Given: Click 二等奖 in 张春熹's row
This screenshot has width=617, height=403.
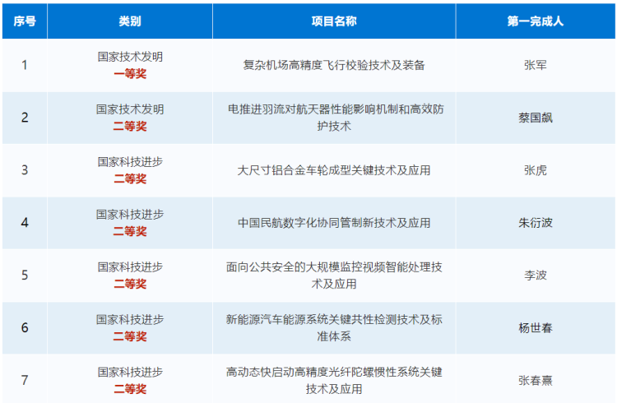Looking at the screenshot, I should pos(130,389).
